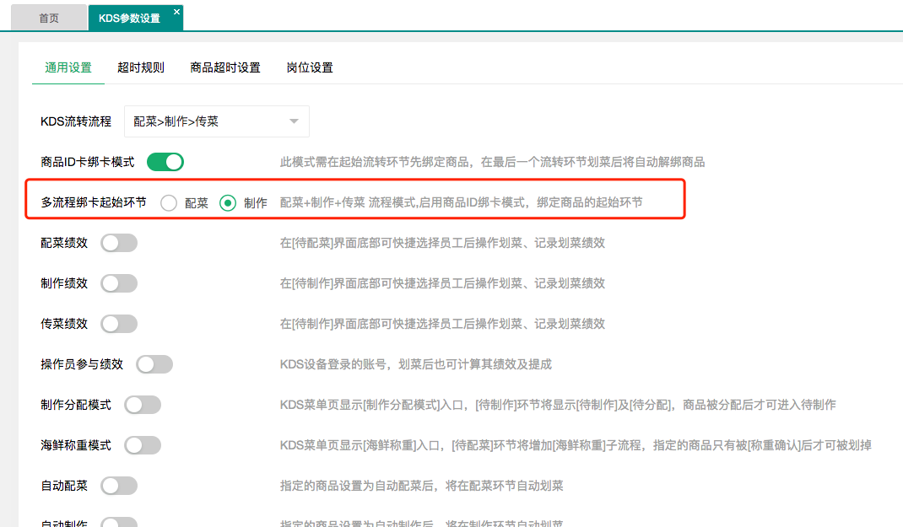Enable the 自动配菜 toggle
903x527 pixels.
point(119,486)
